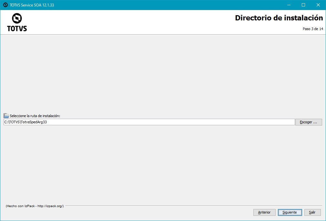This screenshot has width=326, height=221.
Task: Click 'Seleccione la ruta de instalación' label
Action: (35, 116)
